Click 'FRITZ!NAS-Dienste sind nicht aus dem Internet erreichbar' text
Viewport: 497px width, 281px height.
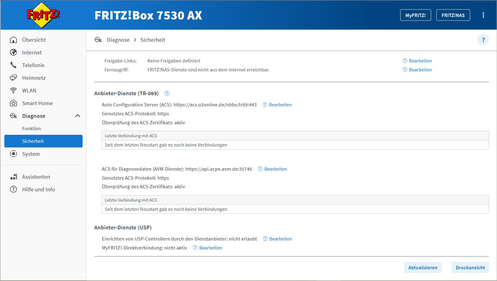click(x=208, y=70)
